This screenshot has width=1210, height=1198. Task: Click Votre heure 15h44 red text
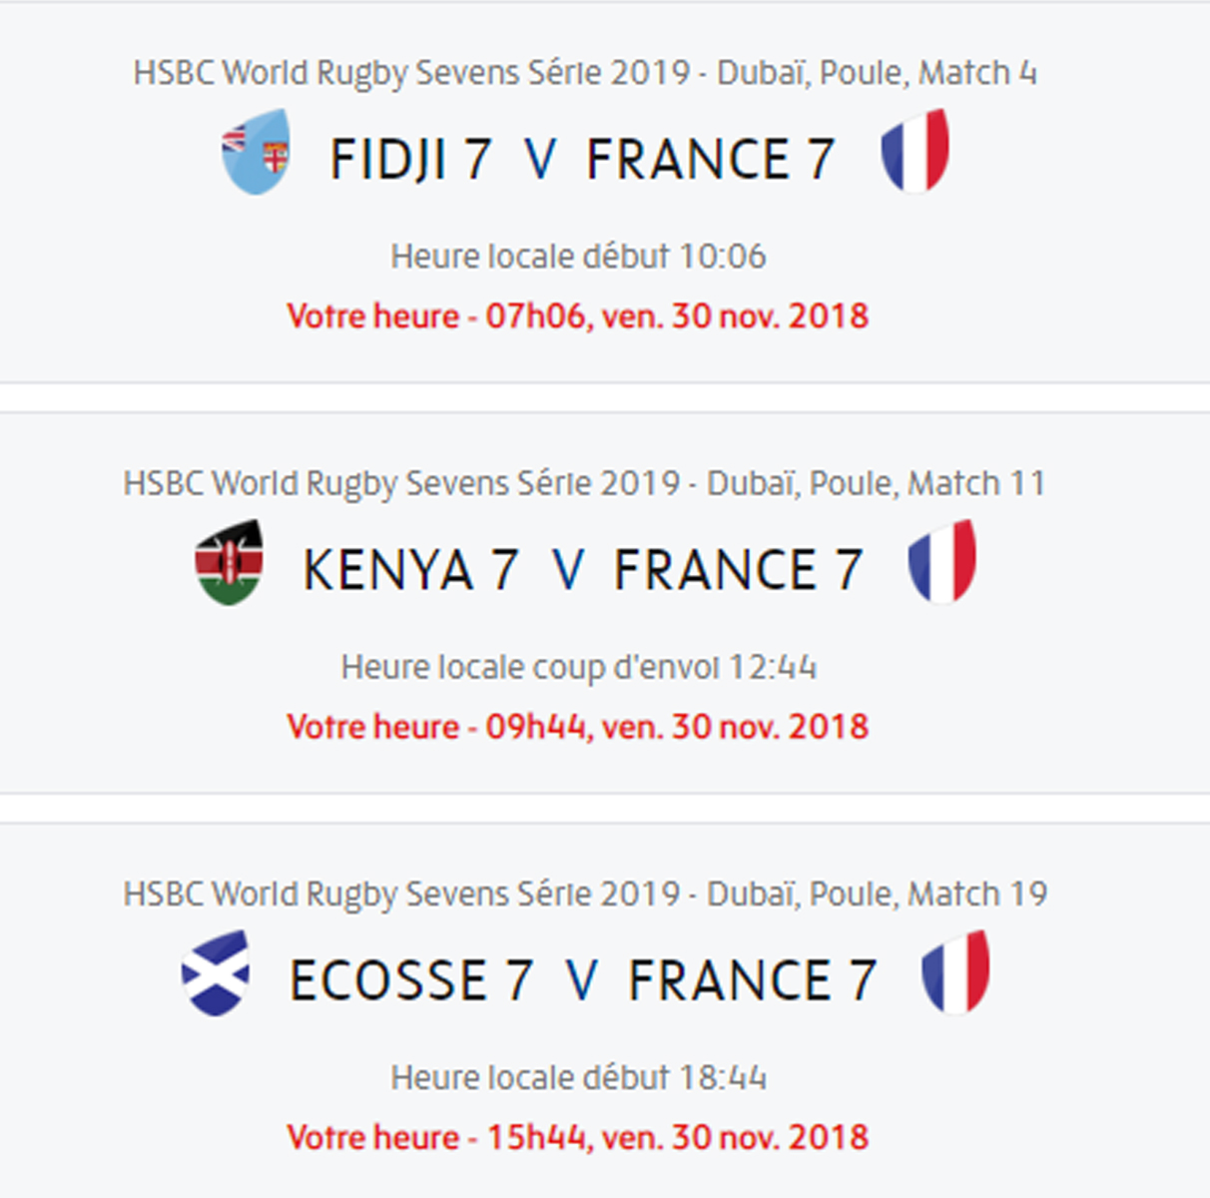(578, 1137)
